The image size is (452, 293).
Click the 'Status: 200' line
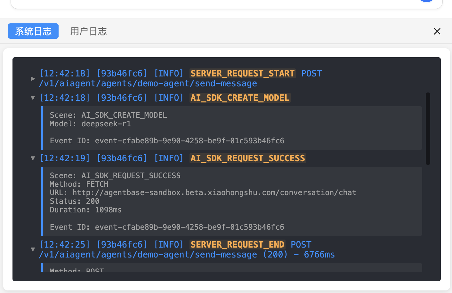74,201
